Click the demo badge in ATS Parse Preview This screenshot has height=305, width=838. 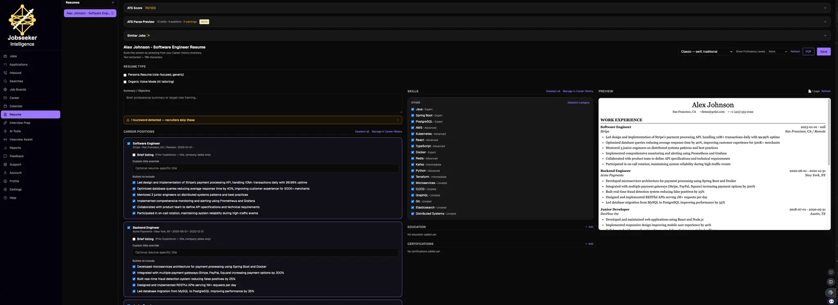(204, 22)
